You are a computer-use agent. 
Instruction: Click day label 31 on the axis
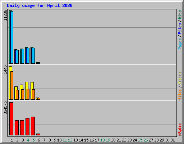pos(172,140)
